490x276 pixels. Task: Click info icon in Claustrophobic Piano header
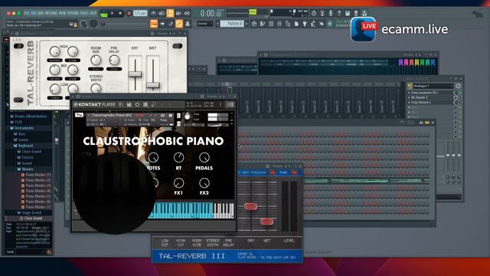[x=170, y=116]
